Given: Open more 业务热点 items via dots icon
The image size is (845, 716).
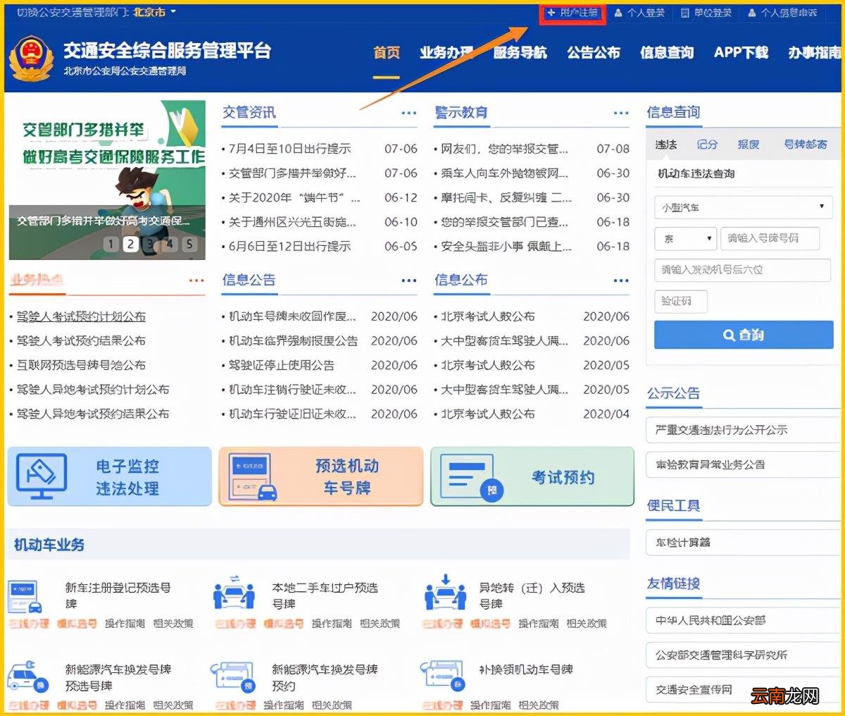Looking at the screenshot, I should [x=196, y=280].
